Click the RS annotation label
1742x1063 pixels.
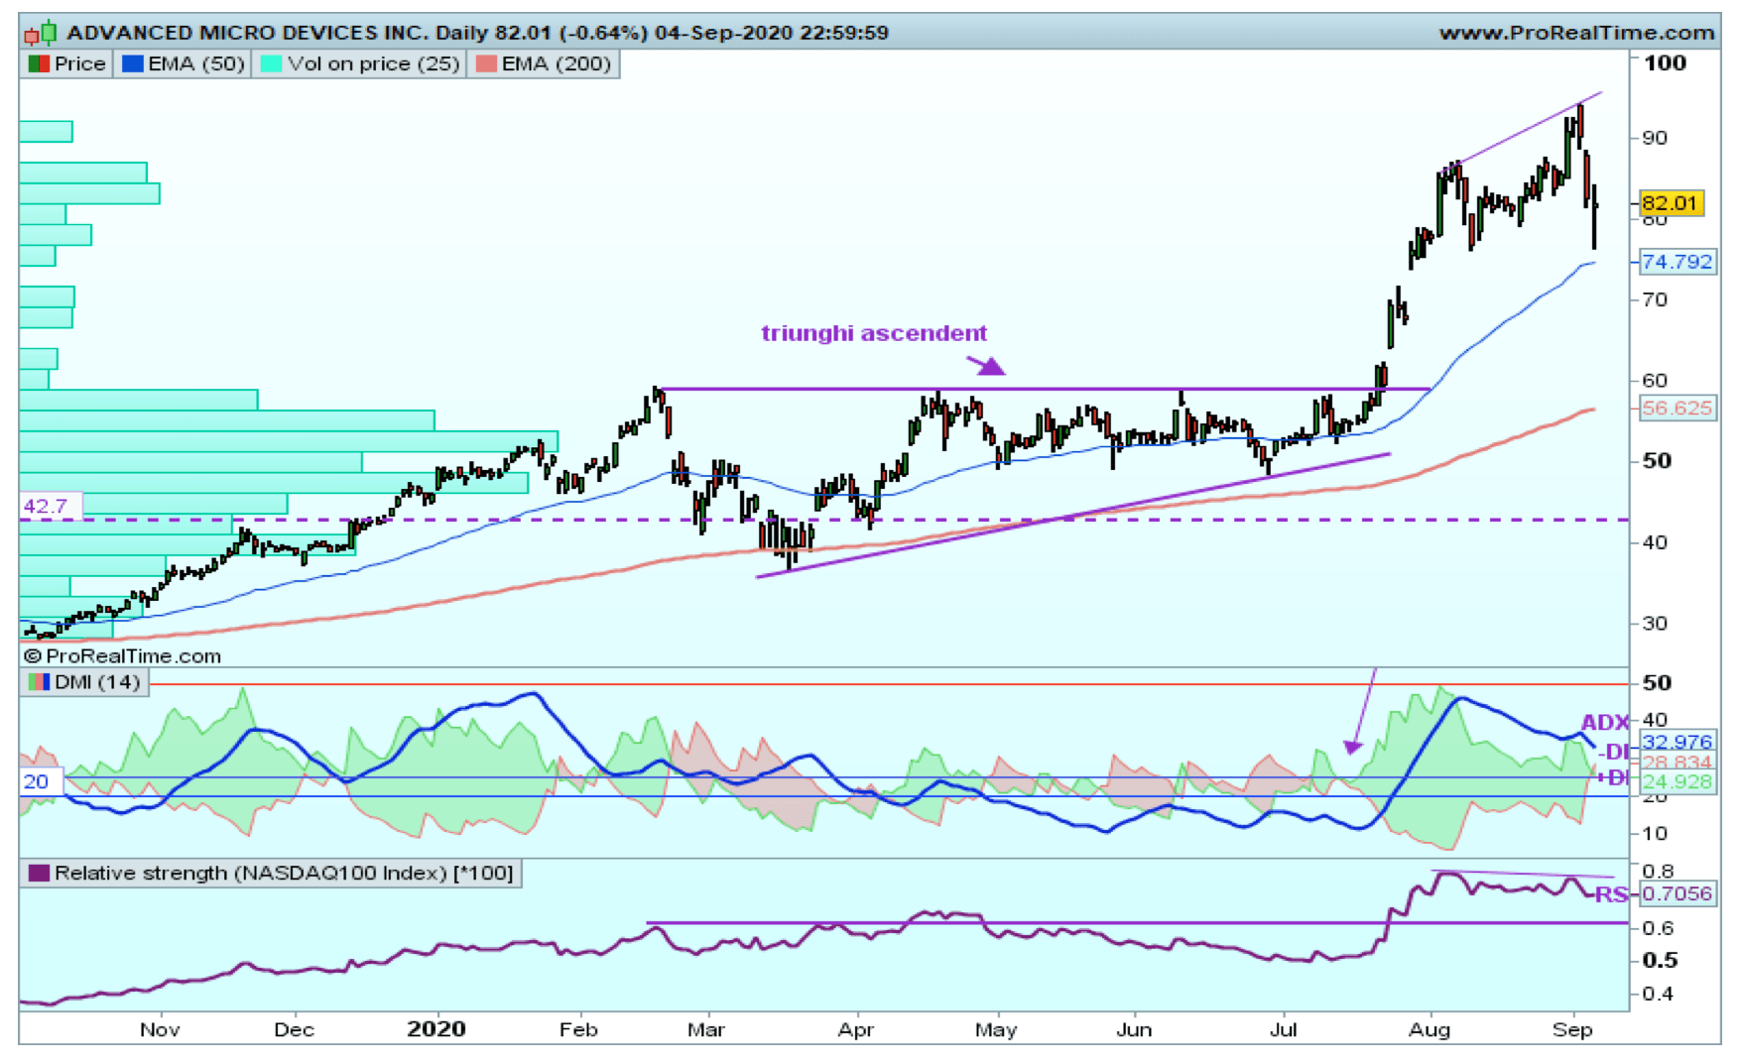tap(1611, 894)
